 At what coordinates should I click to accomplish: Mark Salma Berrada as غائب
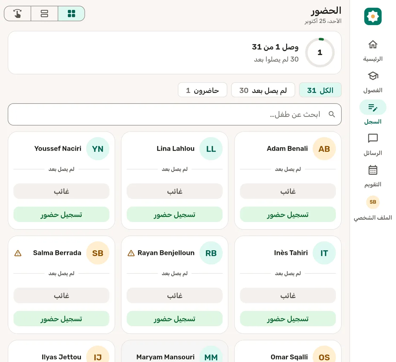62,295
